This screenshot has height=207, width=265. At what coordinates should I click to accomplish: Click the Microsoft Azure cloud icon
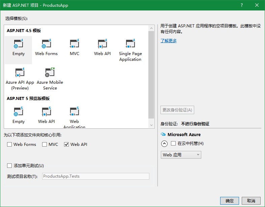coord(163,134)
